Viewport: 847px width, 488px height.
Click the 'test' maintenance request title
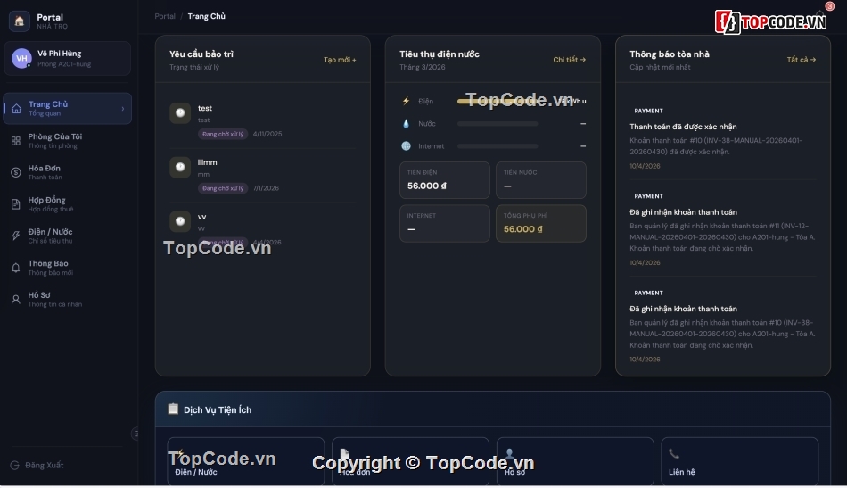[x=205, y=108]
